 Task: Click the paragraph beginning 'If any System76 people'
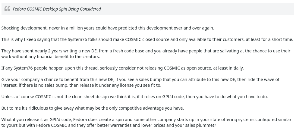point(122,68)
